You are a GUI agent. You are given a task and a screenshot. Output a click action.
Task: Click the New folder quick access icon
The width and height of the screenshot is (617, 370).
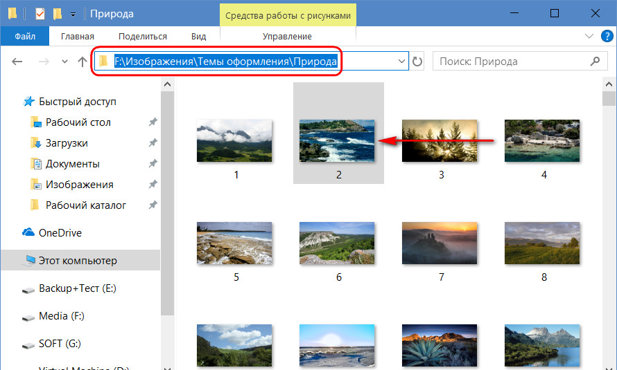coord(58,14)
